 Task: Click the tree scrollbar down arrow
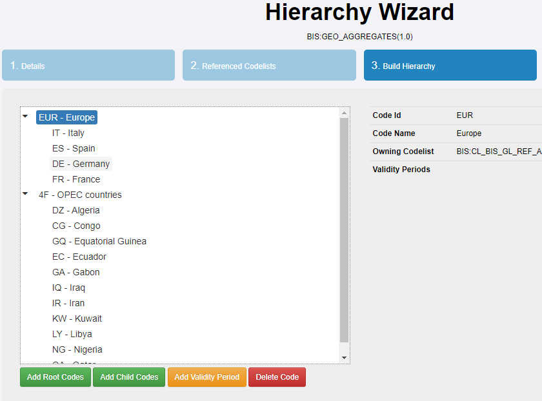click(344, 358)
